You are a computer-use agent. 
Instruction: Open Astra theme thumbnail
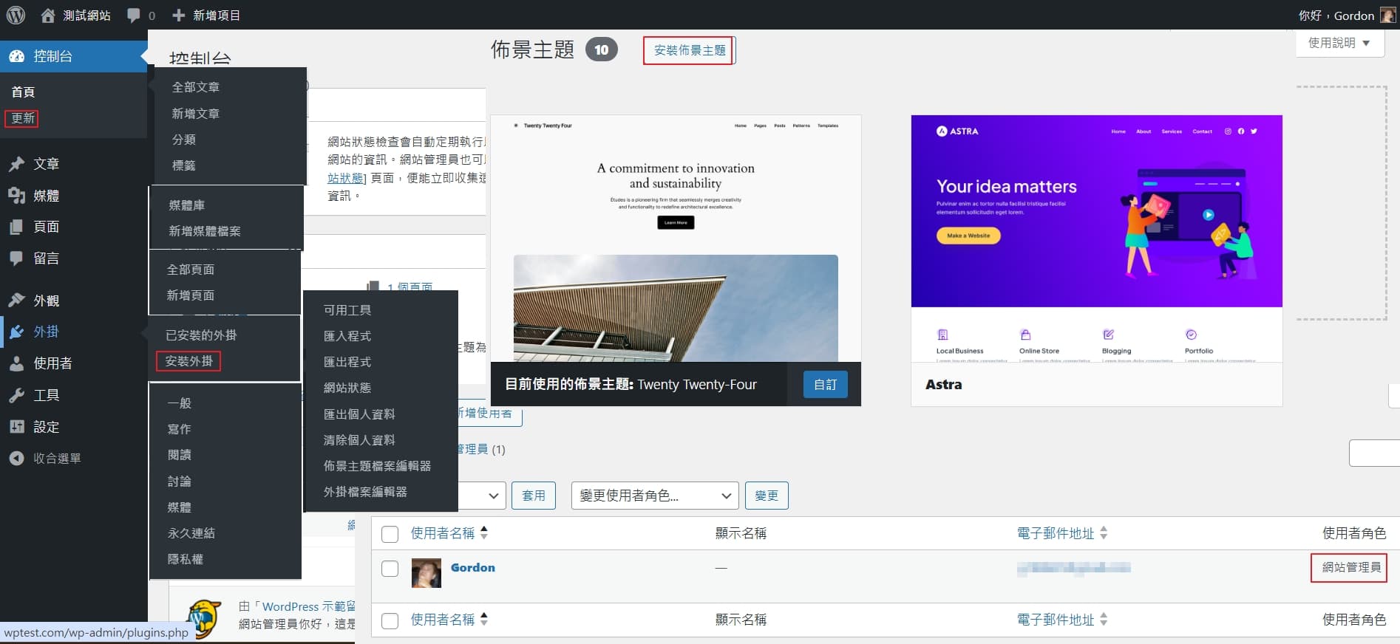point(1096,239)
